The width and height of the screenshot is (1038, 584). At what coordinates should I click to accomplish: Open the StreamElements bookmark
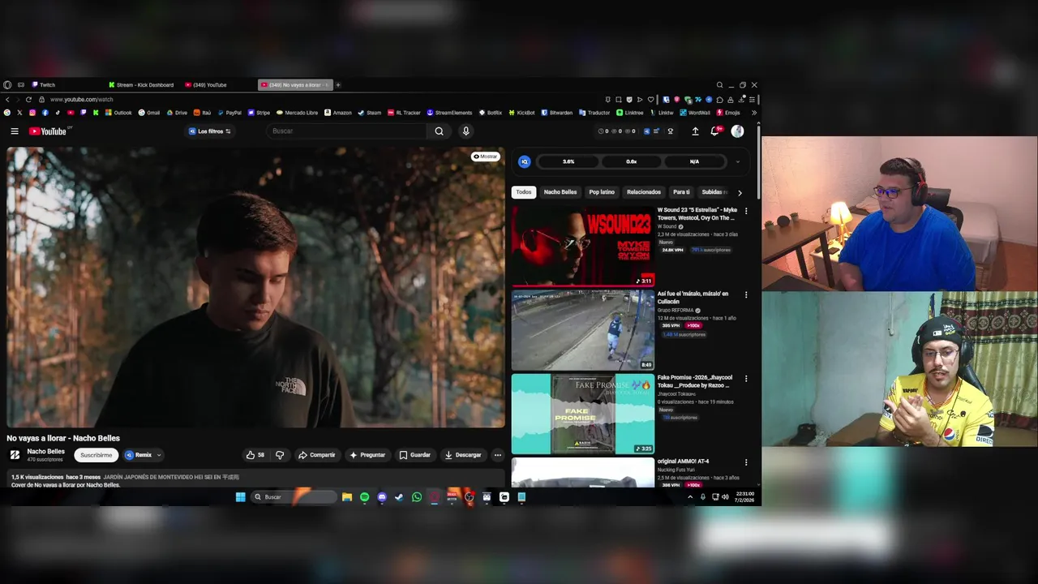pyautogui.click(x=448, y=113)
